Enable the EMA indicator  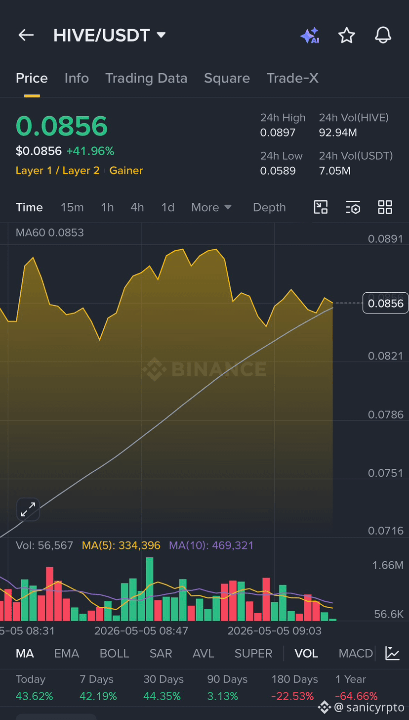click(67, 653)
